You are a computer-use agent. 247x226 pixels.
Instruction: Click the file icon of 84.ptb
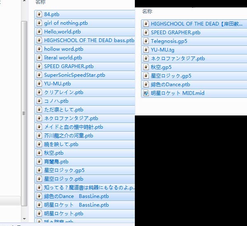(39, 14)
